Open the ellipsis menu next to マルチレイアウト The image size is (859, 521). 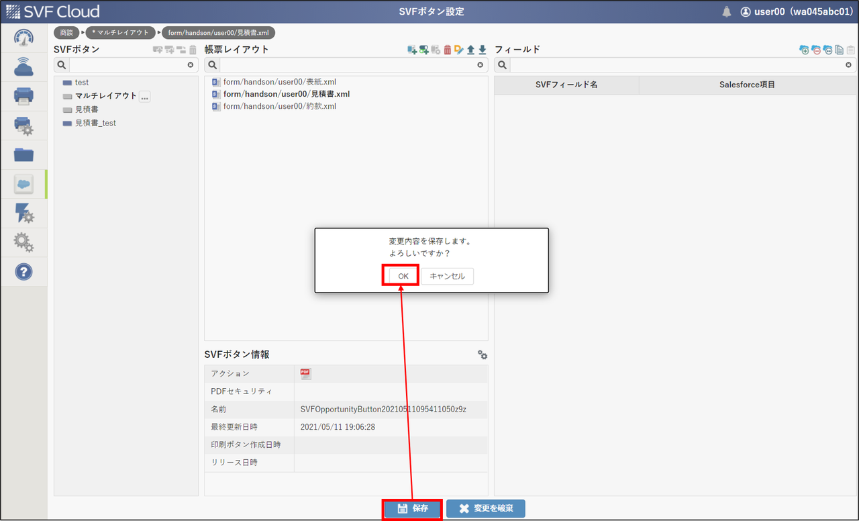coord(144,97)
